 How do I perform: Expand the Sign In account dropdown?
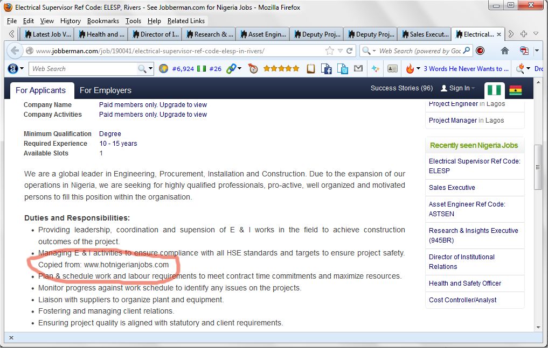click(x=473, y=88)
